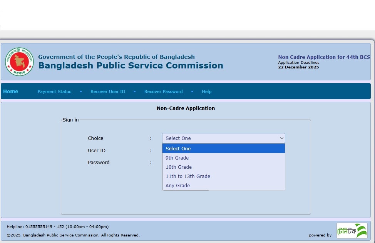This screenshot has height=243, width=375.
Task: Collapse the Choice dropdown using its arrow
Action: coord(281,138)
